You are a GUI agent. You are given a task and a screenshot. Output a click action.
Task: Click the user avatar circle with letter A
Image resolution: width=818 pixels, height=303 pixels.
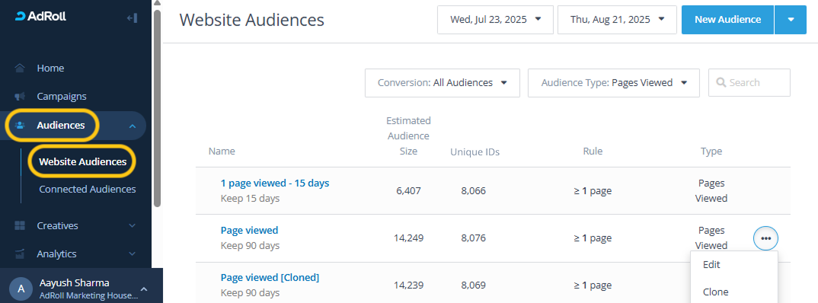21,289
